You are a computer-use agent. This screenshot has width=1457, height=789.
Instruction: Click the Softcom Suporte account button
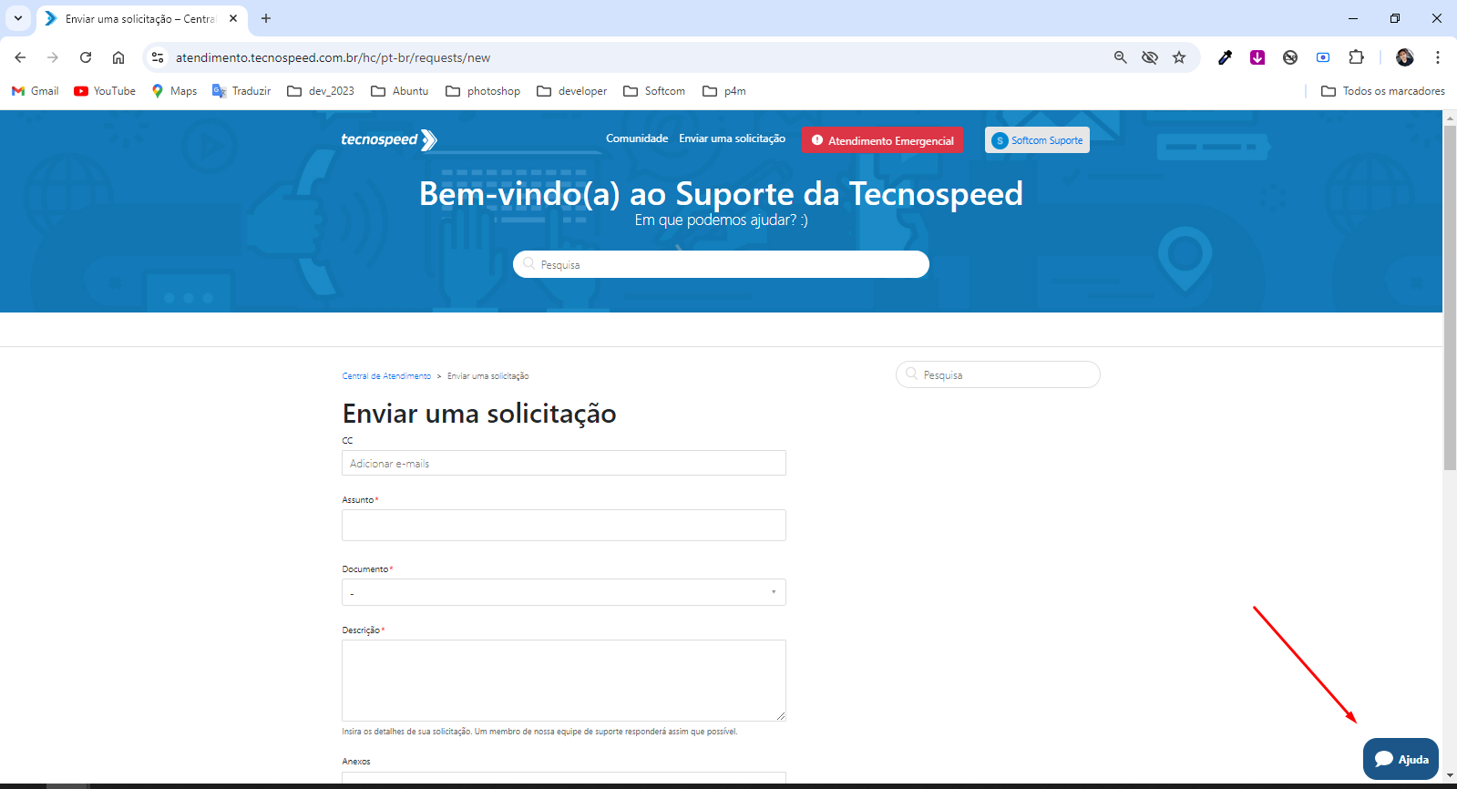click(1037, 140)
